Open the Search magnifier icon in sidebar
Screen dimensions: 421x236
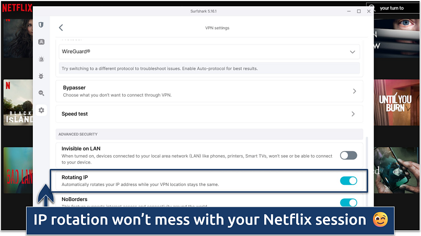click(x=41, y=93)
